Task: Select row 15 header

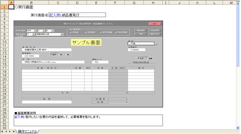Action: pyautogui.click(x=4, y=60)
